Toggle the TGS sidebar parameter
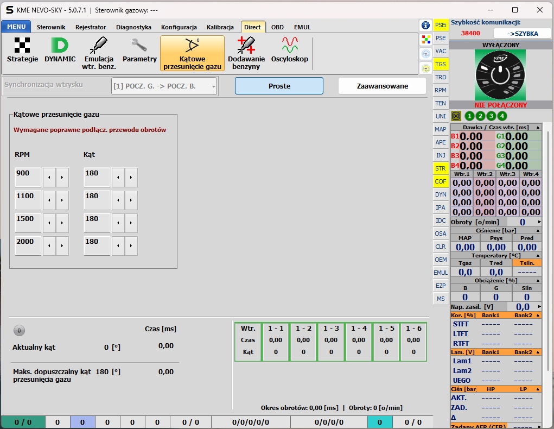Screen dimensions: 554x429 click(x=441, y=64)
